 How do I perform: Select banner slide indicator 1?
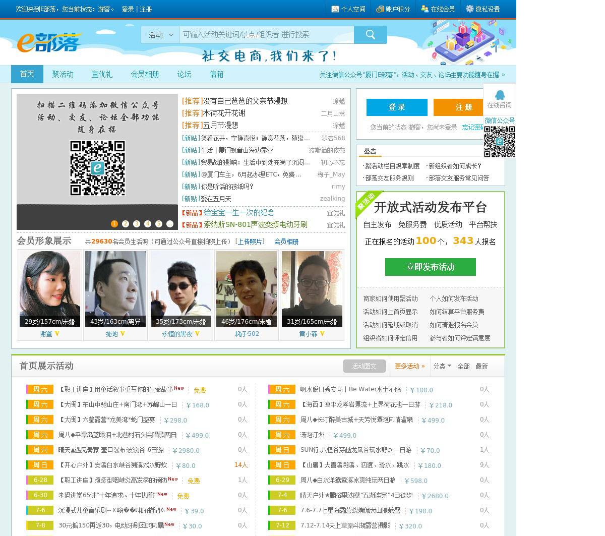pyautogui.click(x=114, y=224)
